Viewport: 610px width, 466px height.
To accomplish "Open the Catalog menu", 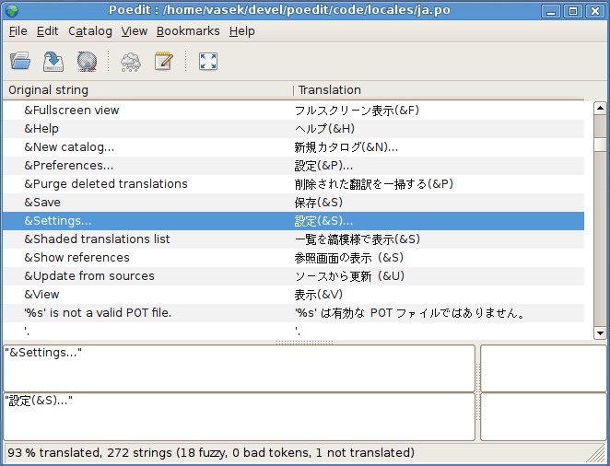I will pos(89,31).
